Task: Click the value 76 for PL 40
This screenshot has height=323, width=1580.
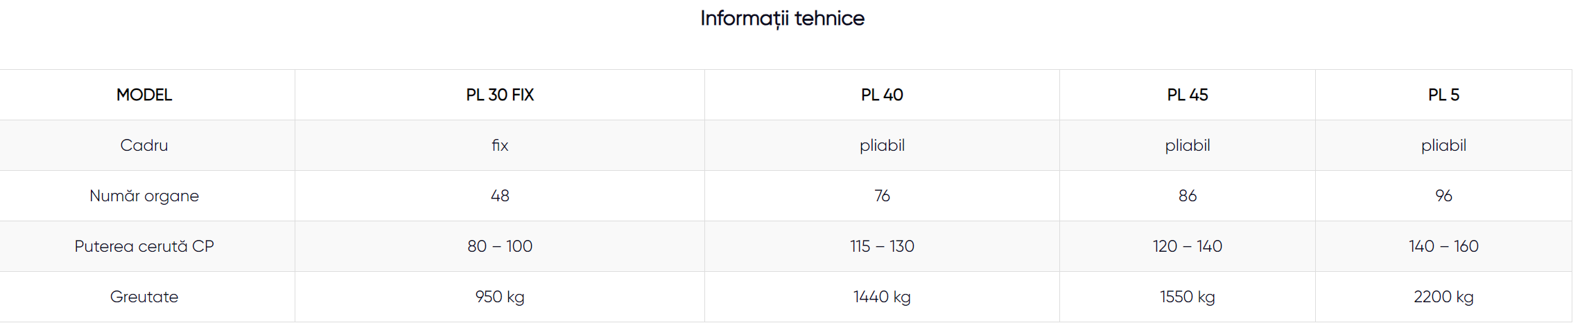Action: coord(882,196)
